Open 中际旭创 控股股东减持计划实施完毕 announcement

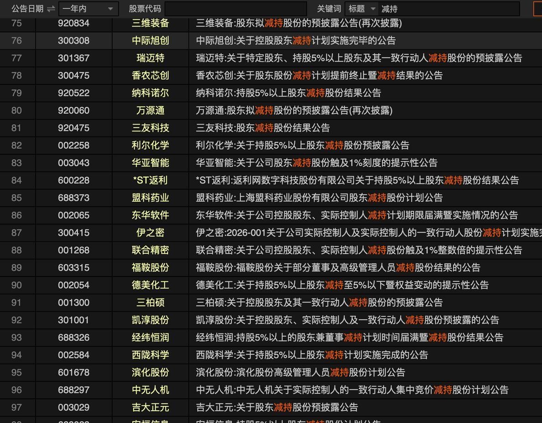tap(296, 41)
